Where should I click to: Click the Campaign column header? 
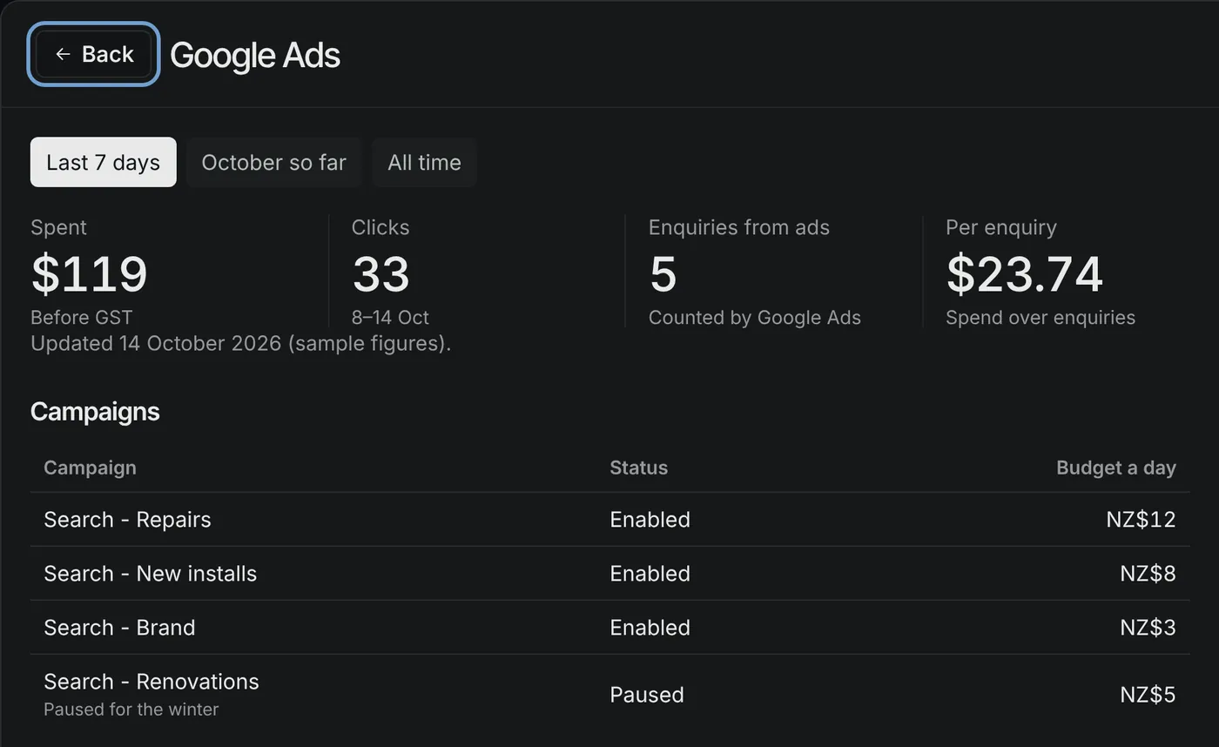pyautogui.click(x=90, y=468)
